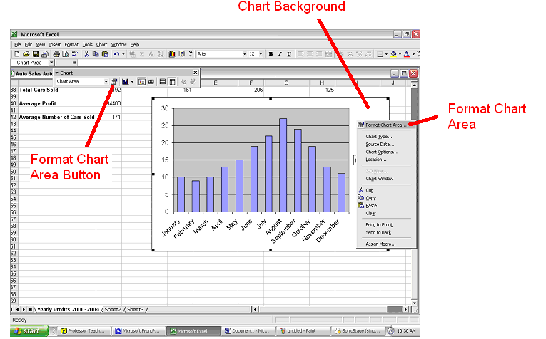Toggle the Legend button in Chart toolbar
Viewport: 546px width, 339px height.
[x=141, y=82]
